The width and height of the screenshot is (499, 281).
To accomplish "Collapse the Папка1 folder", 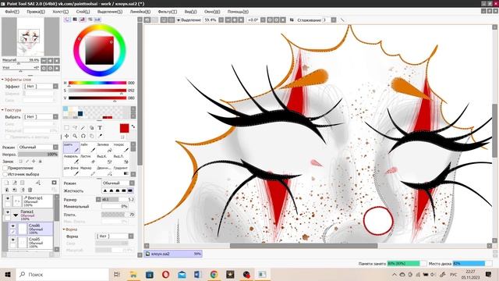I will pos(16,215).
